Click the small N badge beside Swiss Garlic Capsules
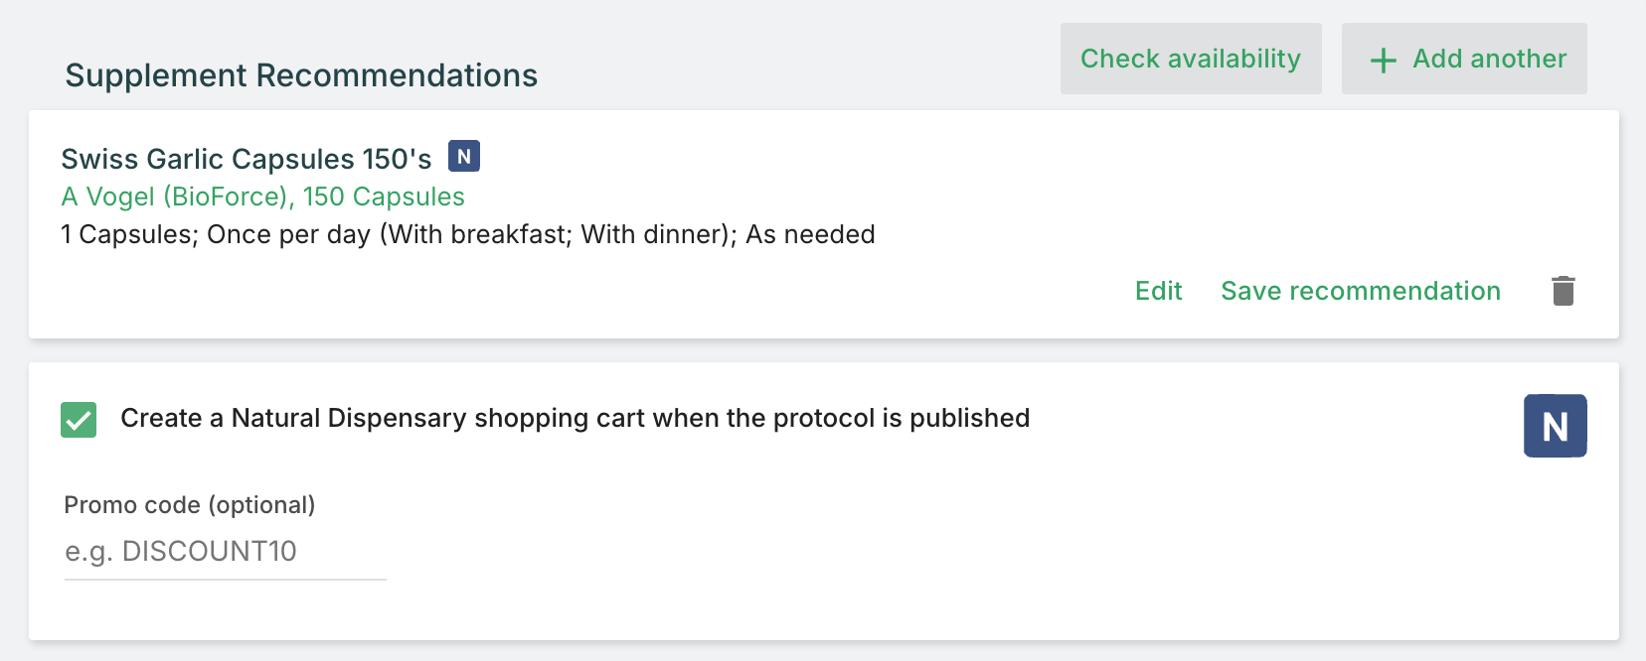Image resolution: width=1646 pixels, height=661 pixels. pyautogui.click(x=464, y=156)
